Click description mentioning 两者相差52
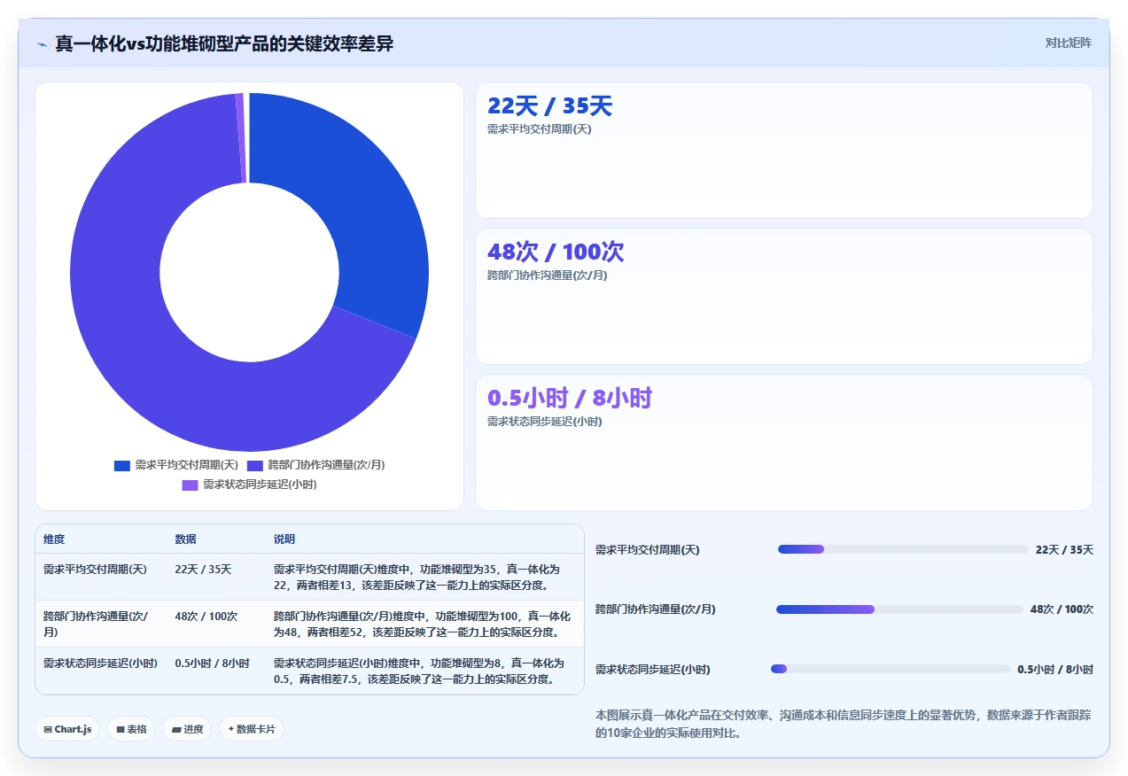Screen dimensions: 1128x776 click(422, 624)
